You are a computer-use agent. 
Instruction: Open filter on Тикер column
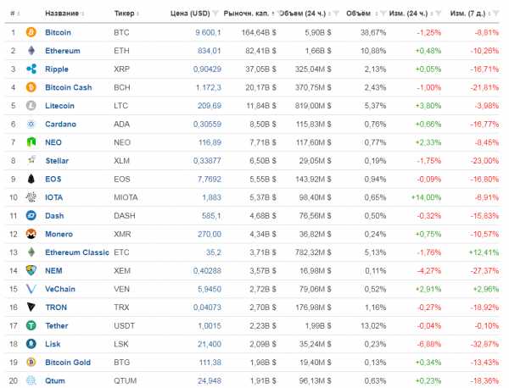pos(142,14)
